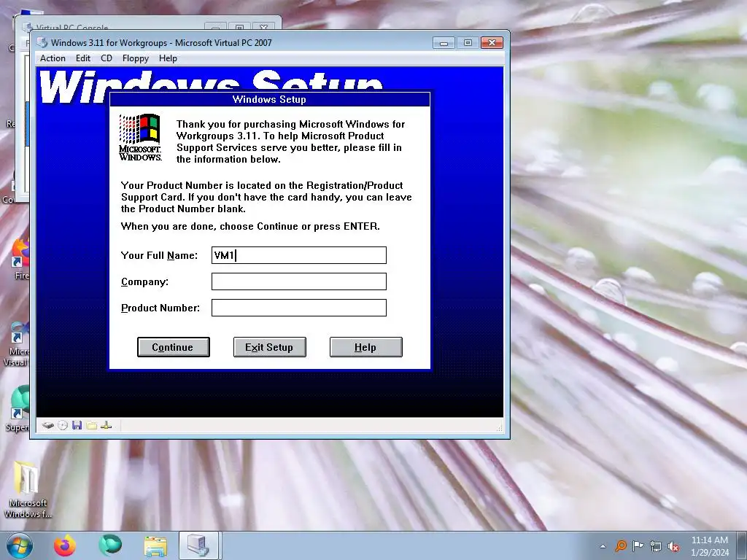This screenshot has width=747, height=560.
Task: Click the Windows Setup dialog title bar
Action: click(x=270, y=99)
